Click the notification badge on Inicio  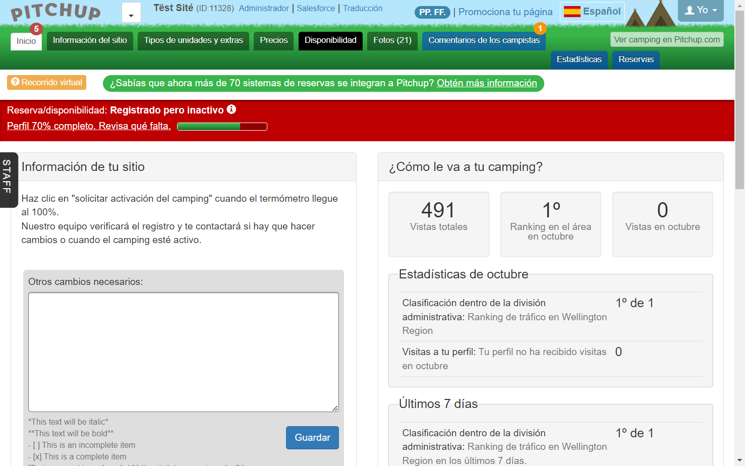click(x=36, y=29)
